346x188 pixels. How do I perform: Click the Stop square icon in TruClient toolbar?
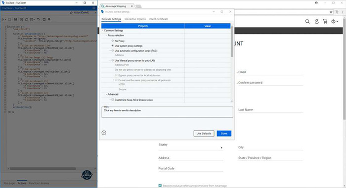coord(9,19)
